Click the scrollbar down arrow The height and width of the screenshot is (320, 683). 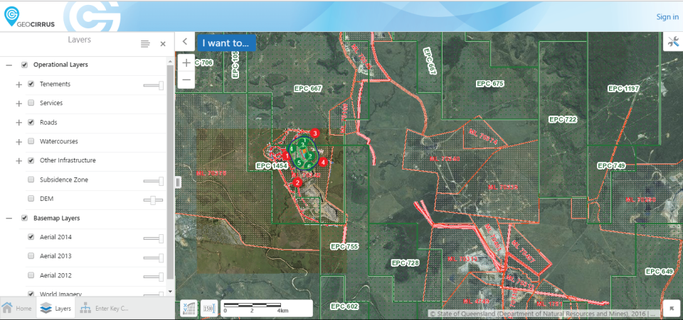point(170,292)
